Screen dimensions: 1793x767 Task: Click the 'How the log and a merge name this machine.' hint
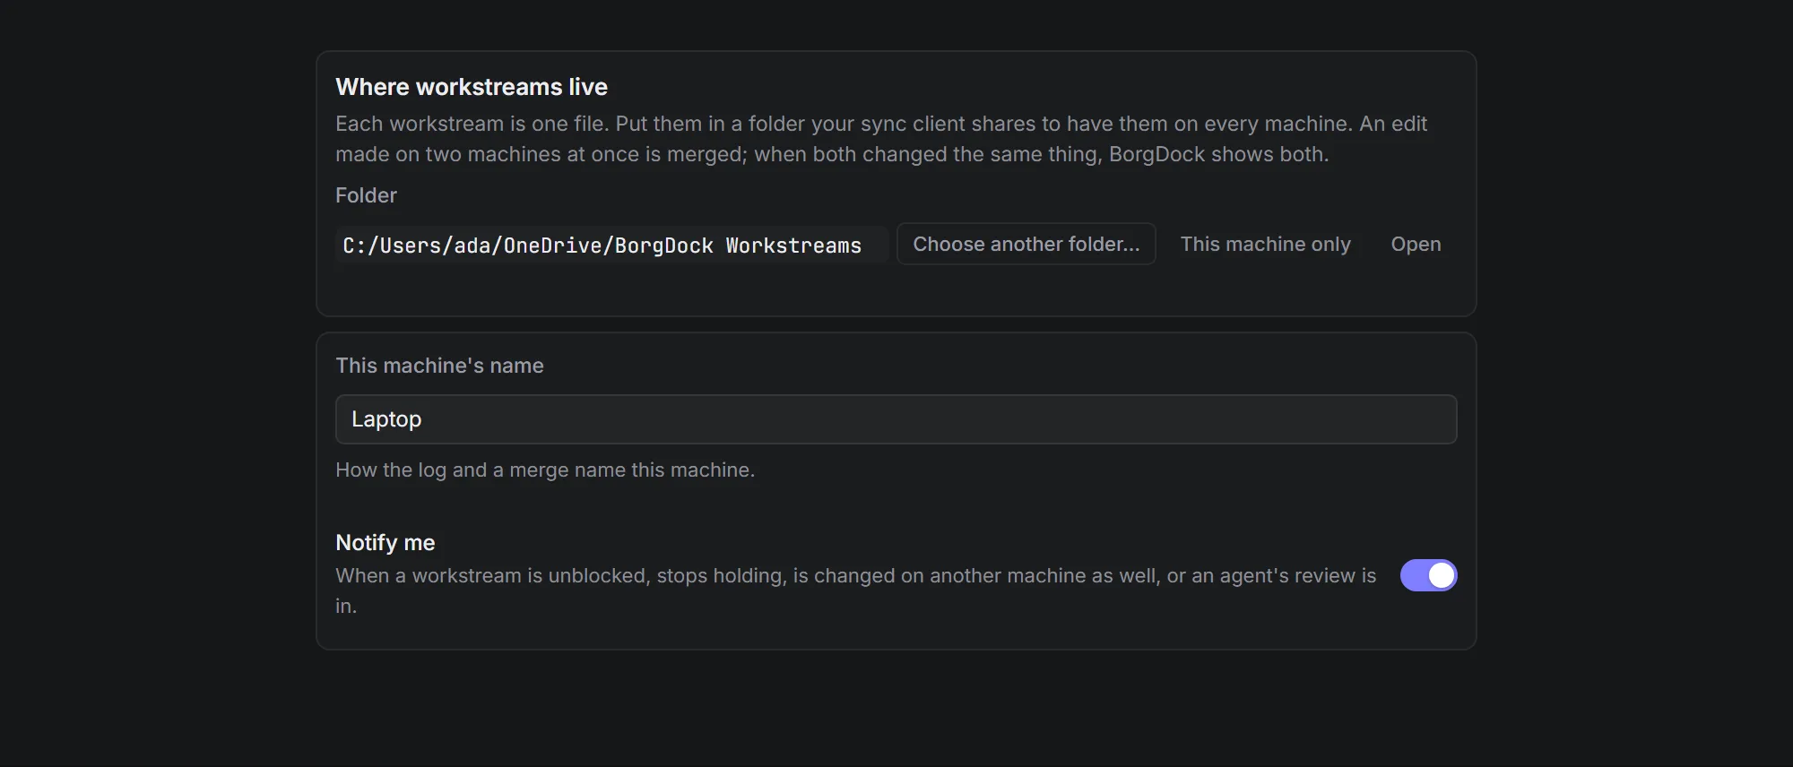point(545,470)
